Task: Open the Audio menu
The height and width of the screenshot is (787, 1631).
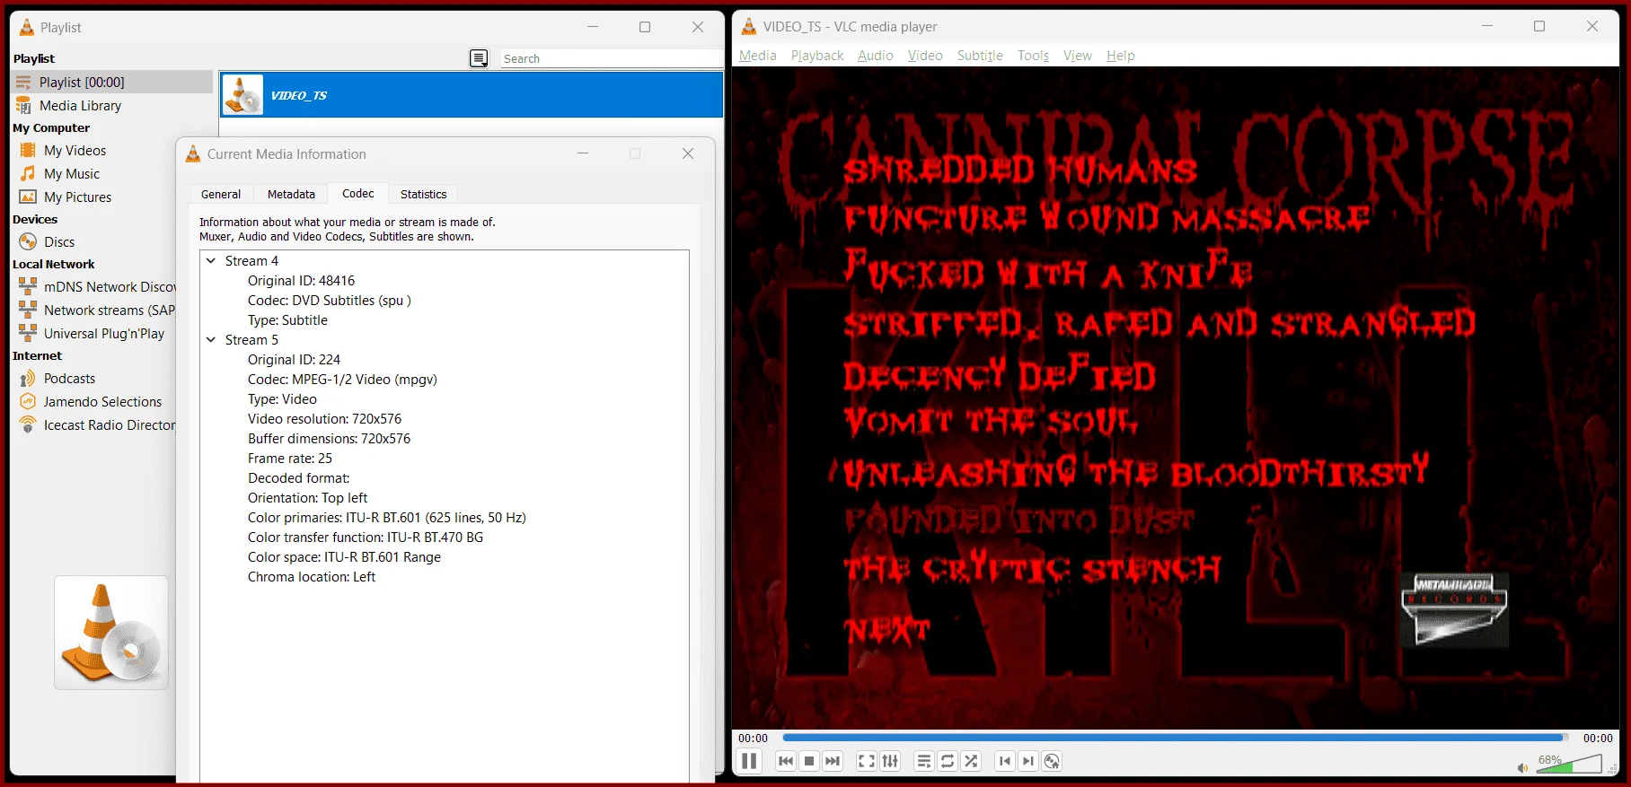Action: (875, 56)
